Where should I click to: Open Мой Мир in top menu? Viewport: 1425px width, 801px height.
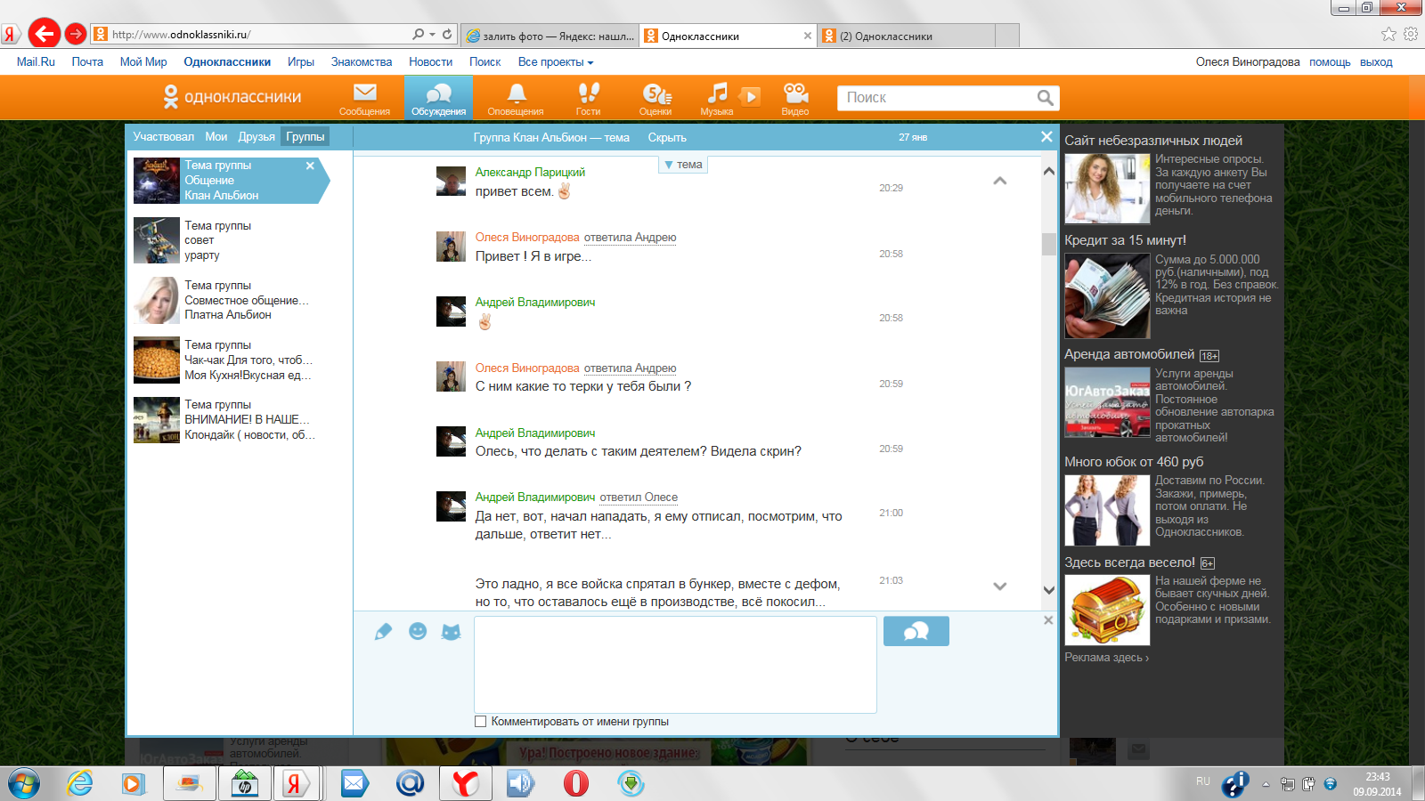(x=143, y=62)
